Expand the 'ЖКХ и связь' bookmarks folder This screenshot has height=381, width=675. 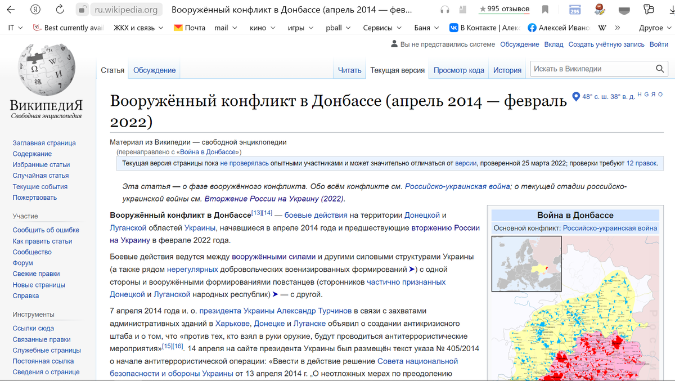click(x=138, y=28)
